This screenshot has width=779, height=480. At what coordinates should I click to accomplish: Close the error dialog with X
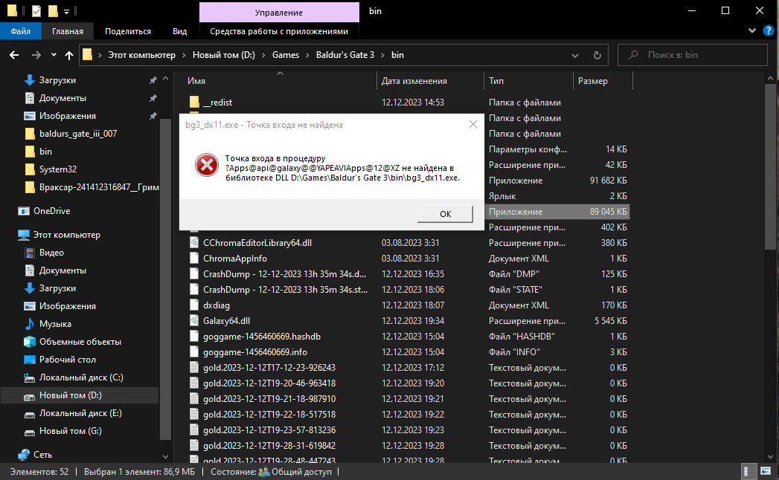472,125
